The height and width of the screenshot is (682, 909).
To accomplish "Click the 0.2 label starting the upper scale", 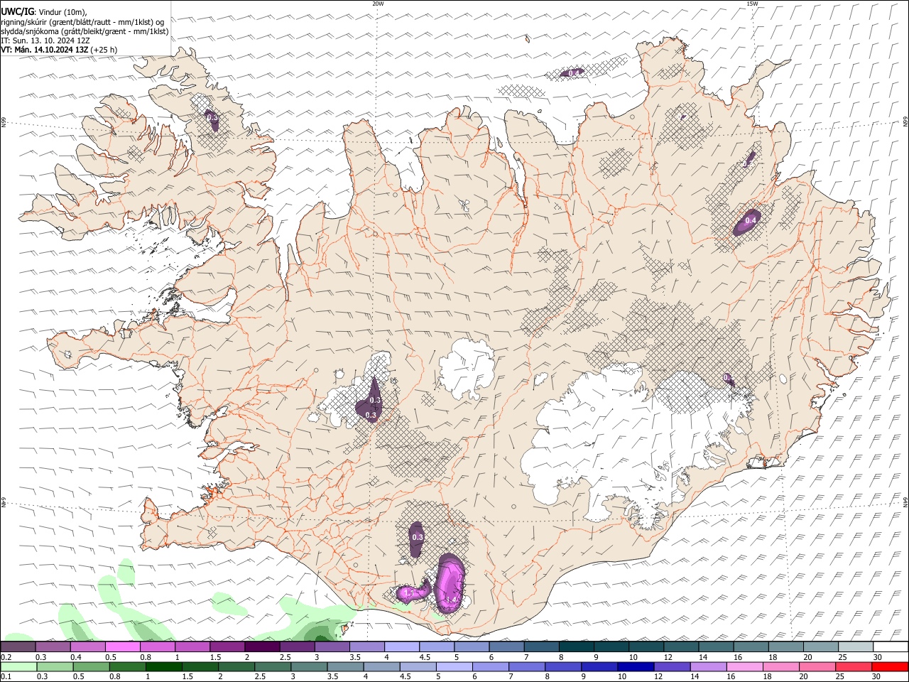I will 6,657.
